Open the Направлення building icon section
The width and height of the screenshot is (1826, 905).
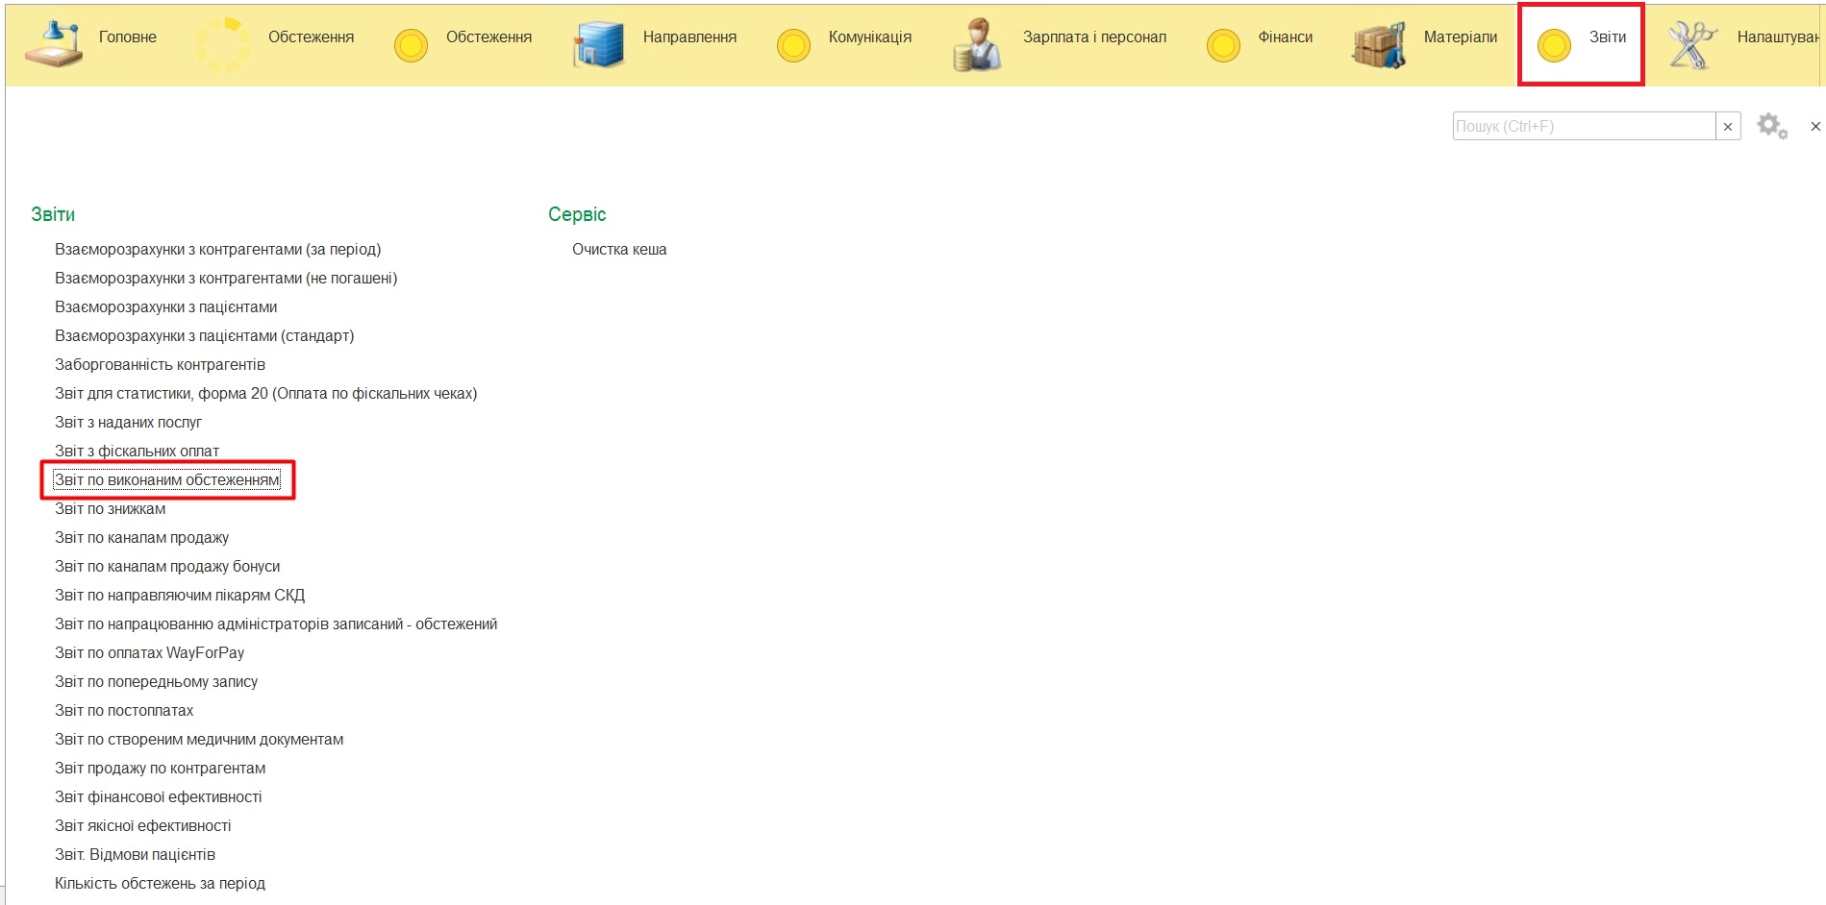(598, 44)
